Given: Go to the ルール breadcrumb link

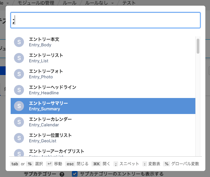Looking at the screenshot, I should [70, 3].
